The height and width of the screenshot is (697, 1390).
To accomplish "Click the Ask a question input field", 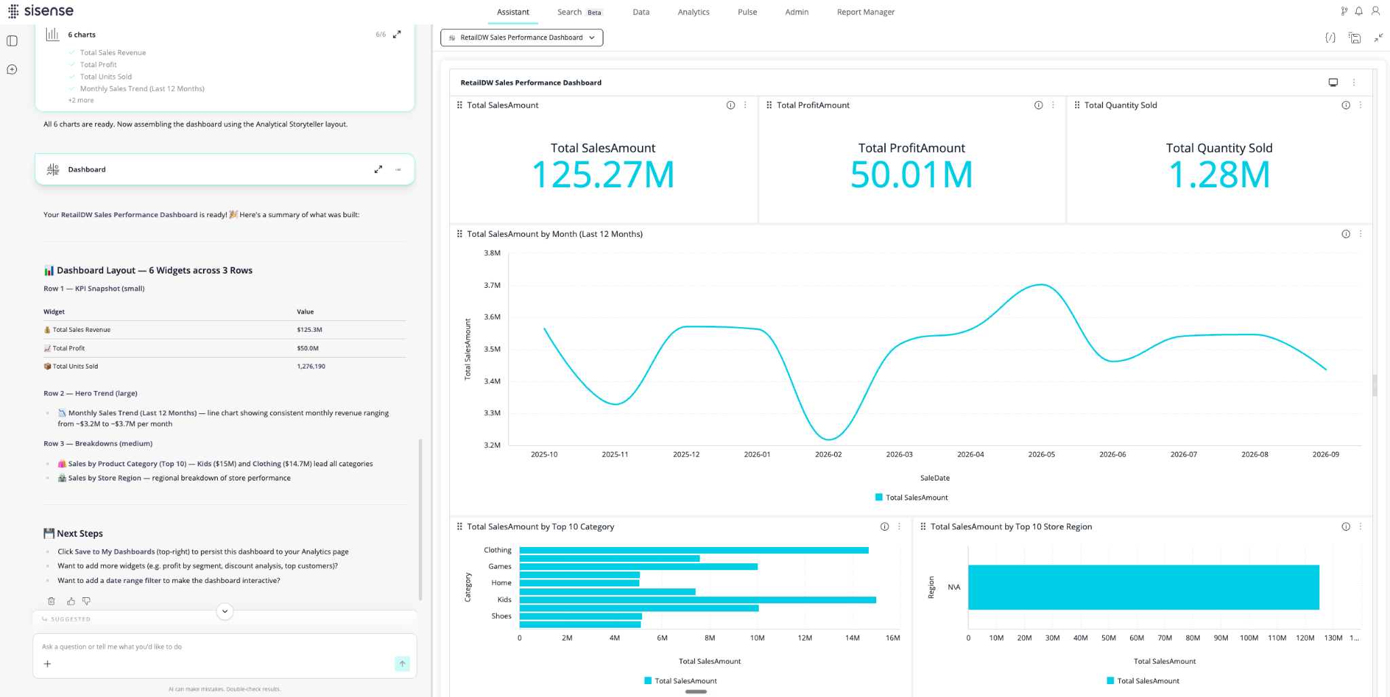I will 225,647.
